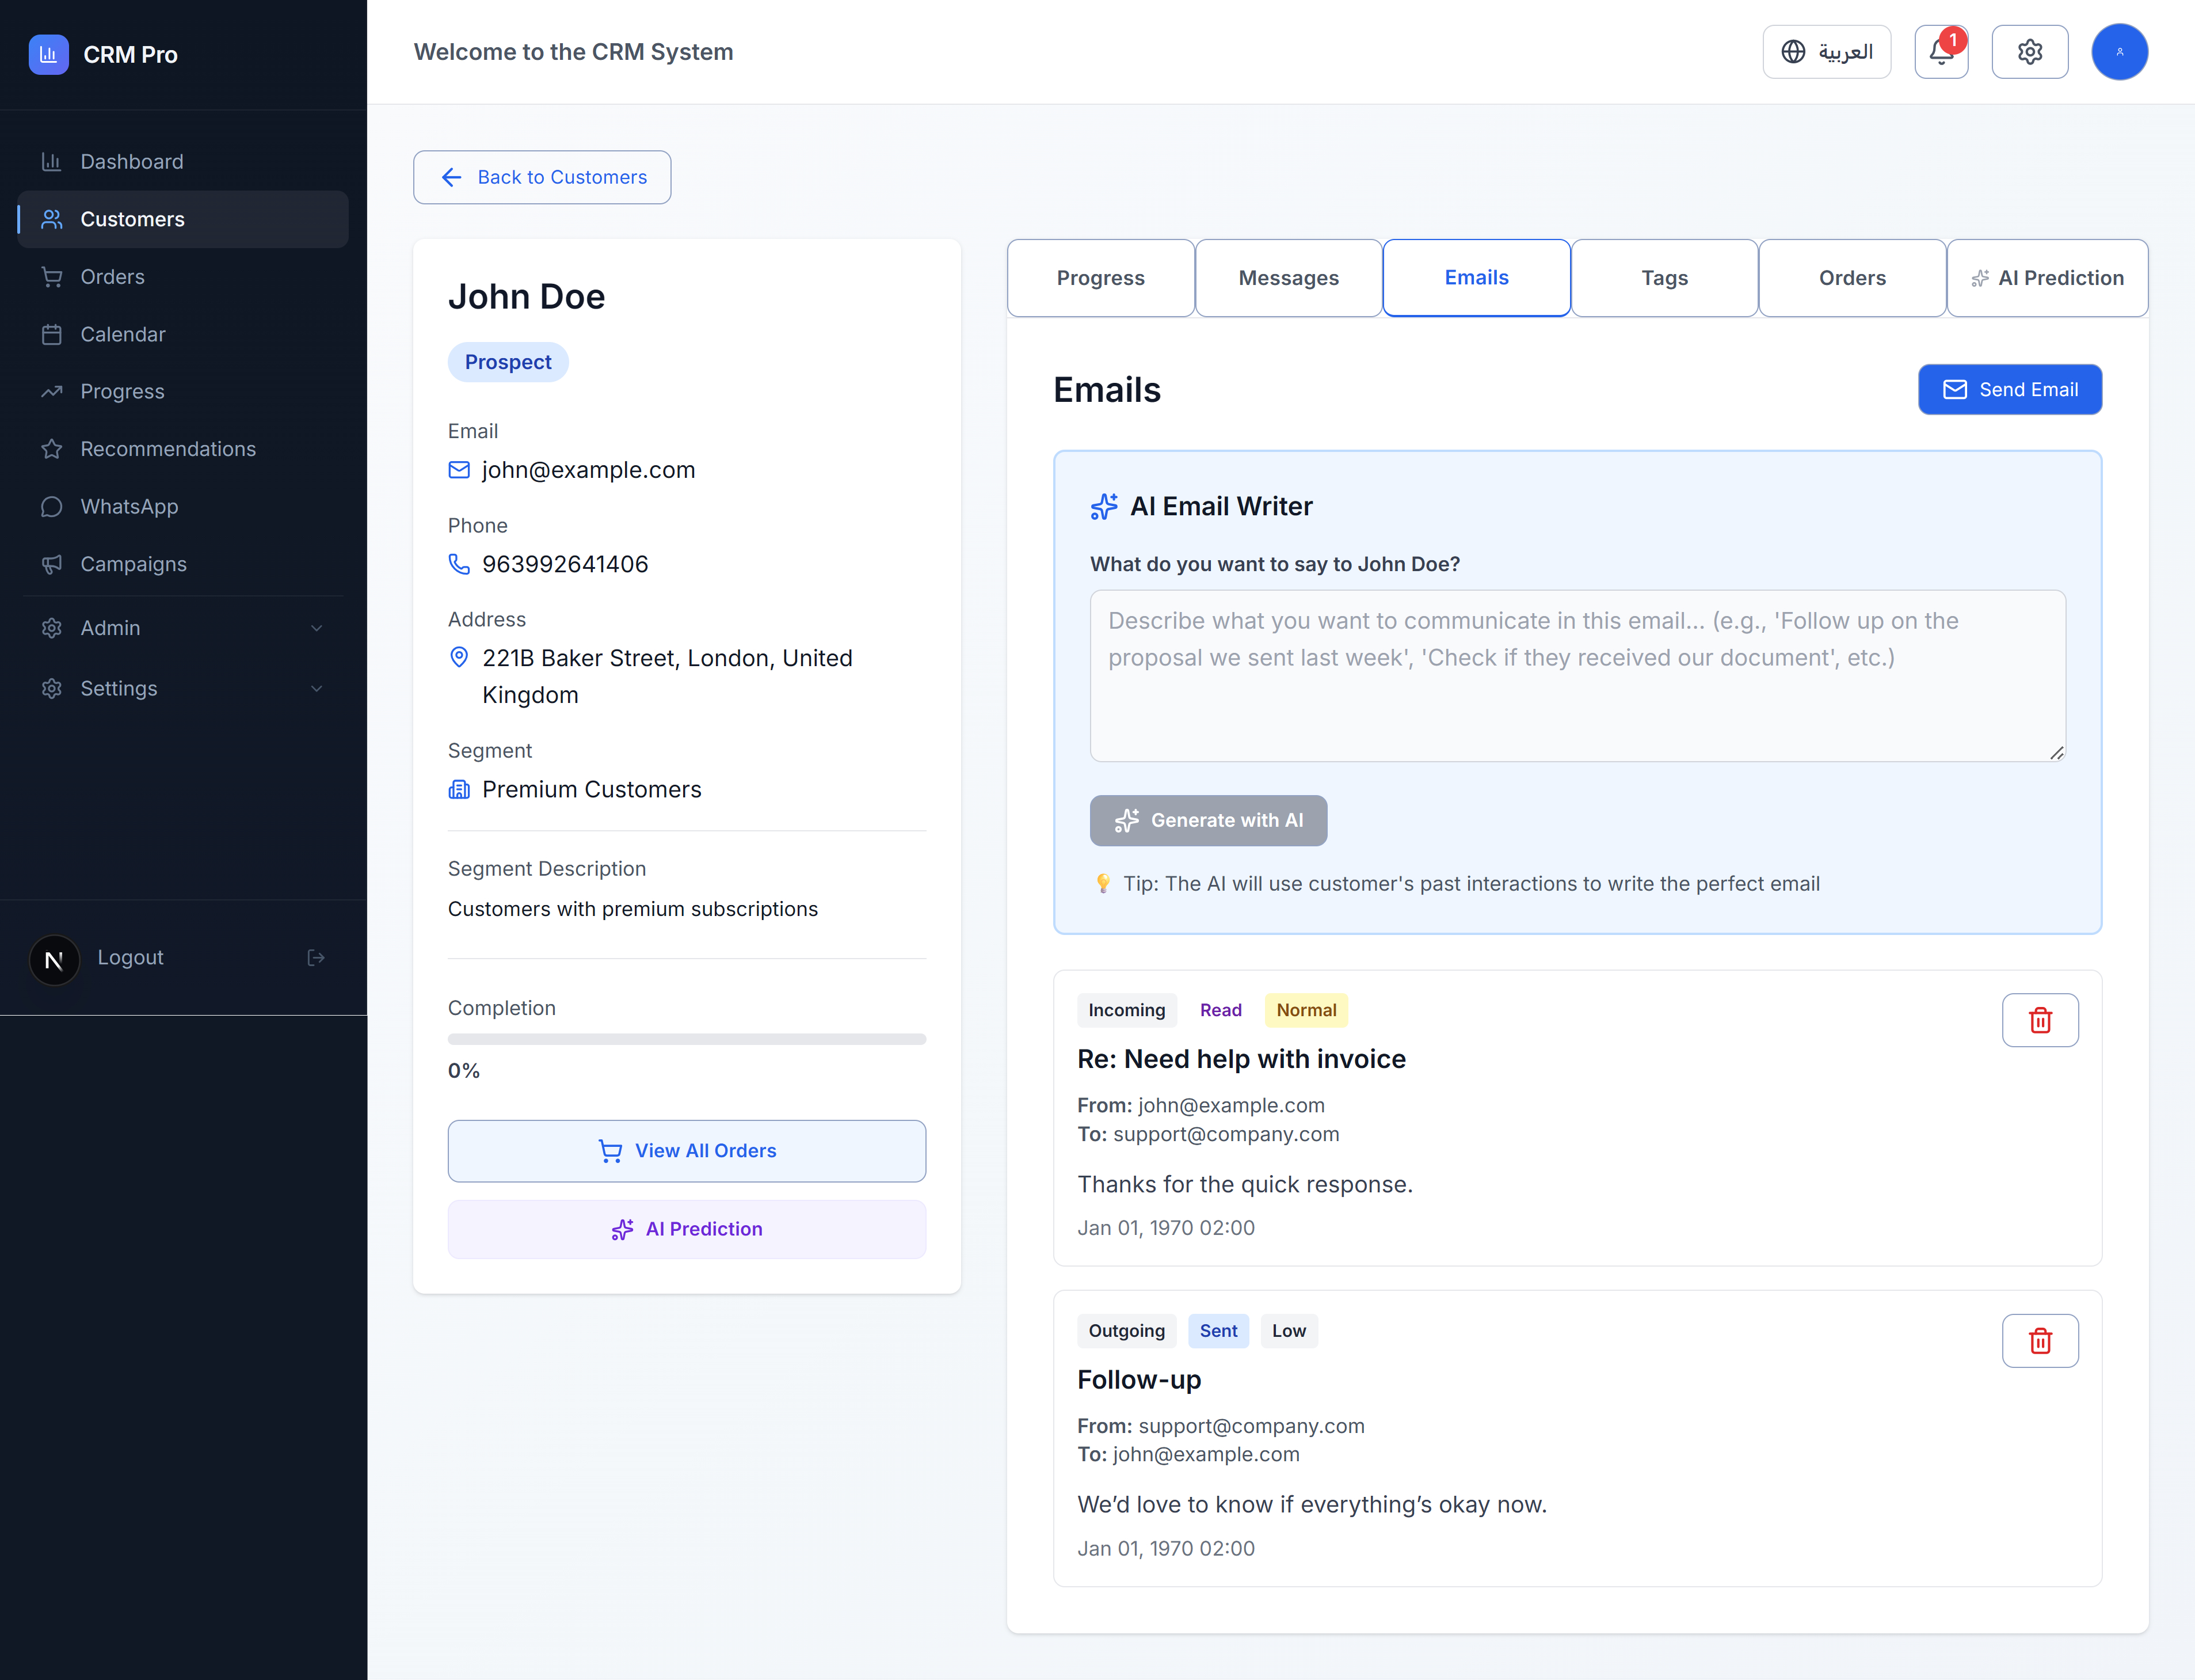Click the location pin icon by address

[x=459, y=657]
